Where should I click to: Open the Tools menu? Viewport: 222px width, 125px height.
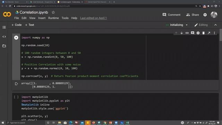point(65,18)
